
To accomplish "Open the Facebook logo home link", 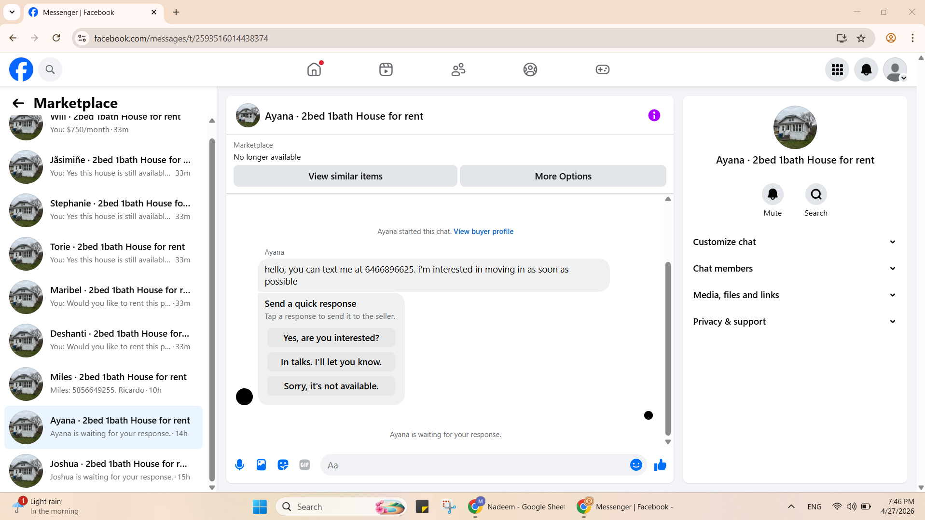I will coord(21,69).
